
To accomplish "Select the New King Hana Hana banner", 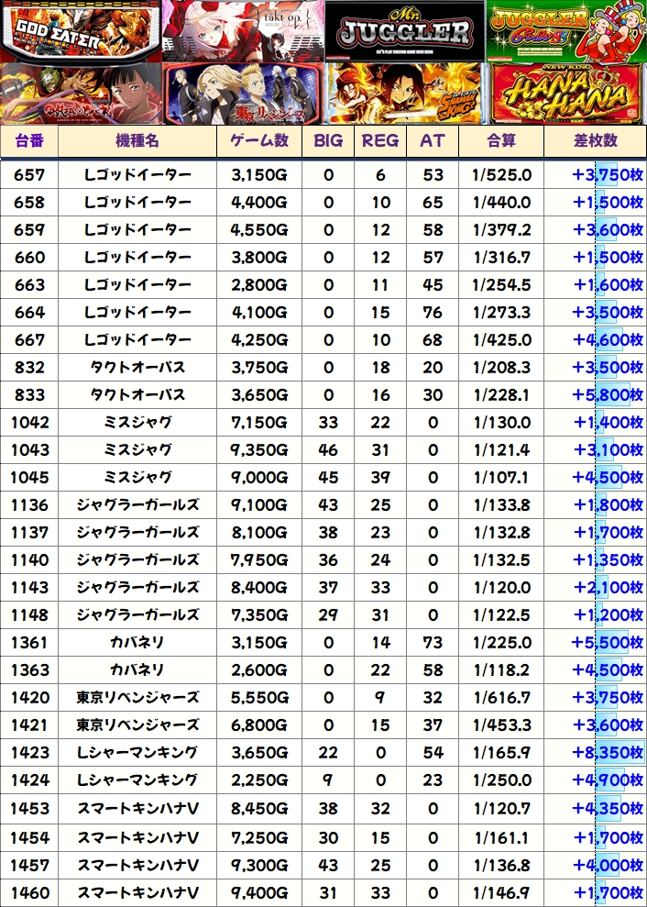I will [x=568, y=94].
